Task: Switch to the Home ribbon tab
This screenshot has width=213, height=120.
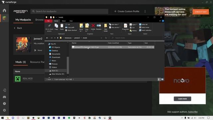Action: pos(56,21)
